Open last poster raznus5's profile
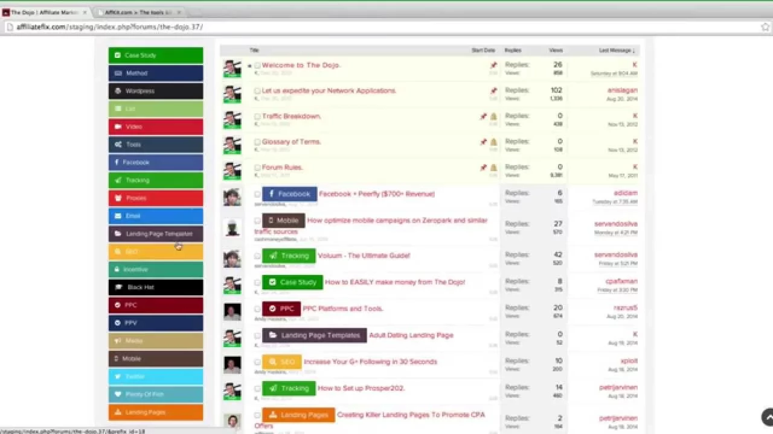This screenshot has height=434, width=773. 625,307
